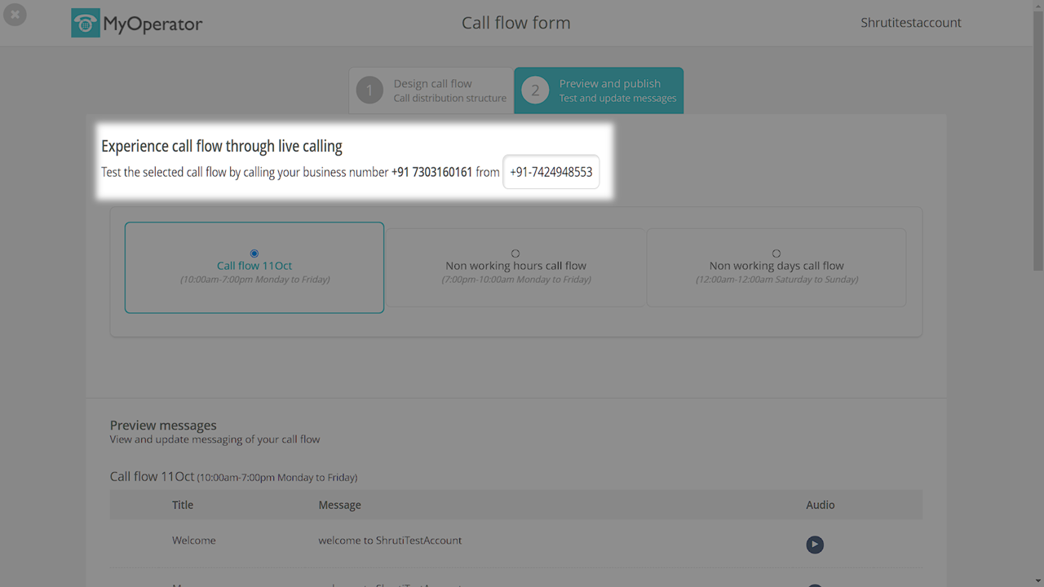Click the Title column header
This screenshot has height=587, width=1044.
pos(183,505)
